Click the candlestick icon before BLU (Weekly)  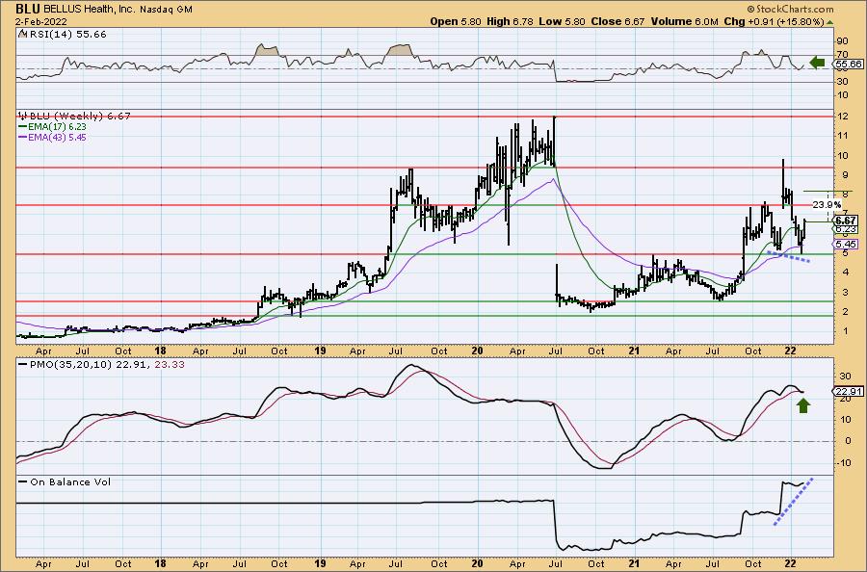(x=23, y=116)
